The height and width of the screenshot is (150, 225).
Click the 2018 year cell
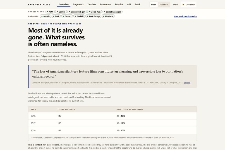point(33,130)
